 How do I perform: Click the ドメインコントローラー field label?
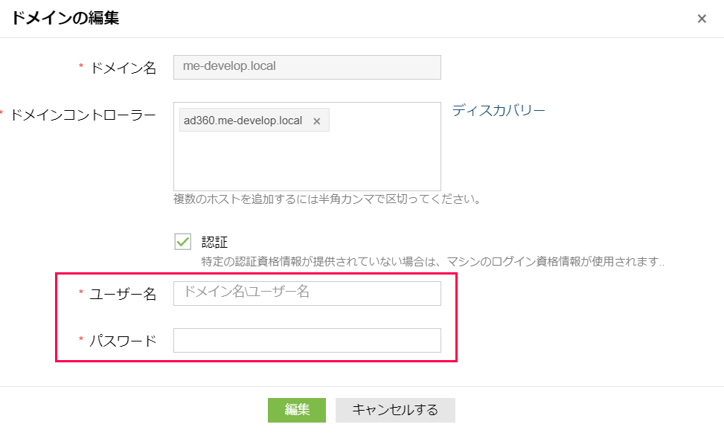[x=83, y=115]
